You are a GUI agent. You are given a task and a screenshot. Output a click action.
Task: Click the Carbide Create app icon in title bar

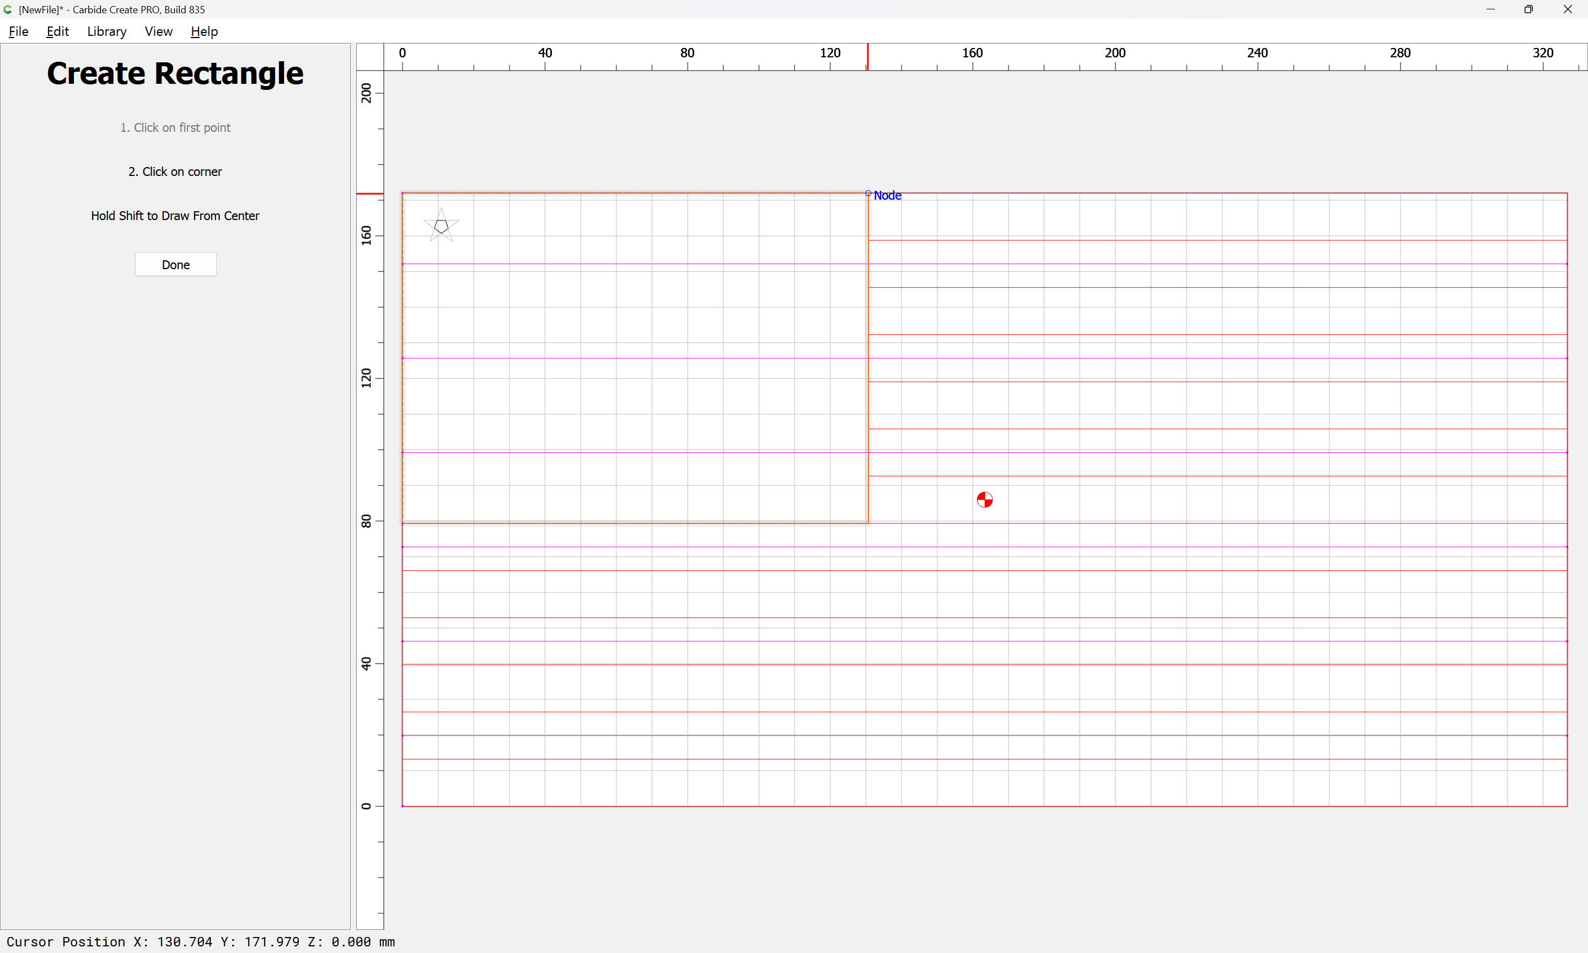8,9
